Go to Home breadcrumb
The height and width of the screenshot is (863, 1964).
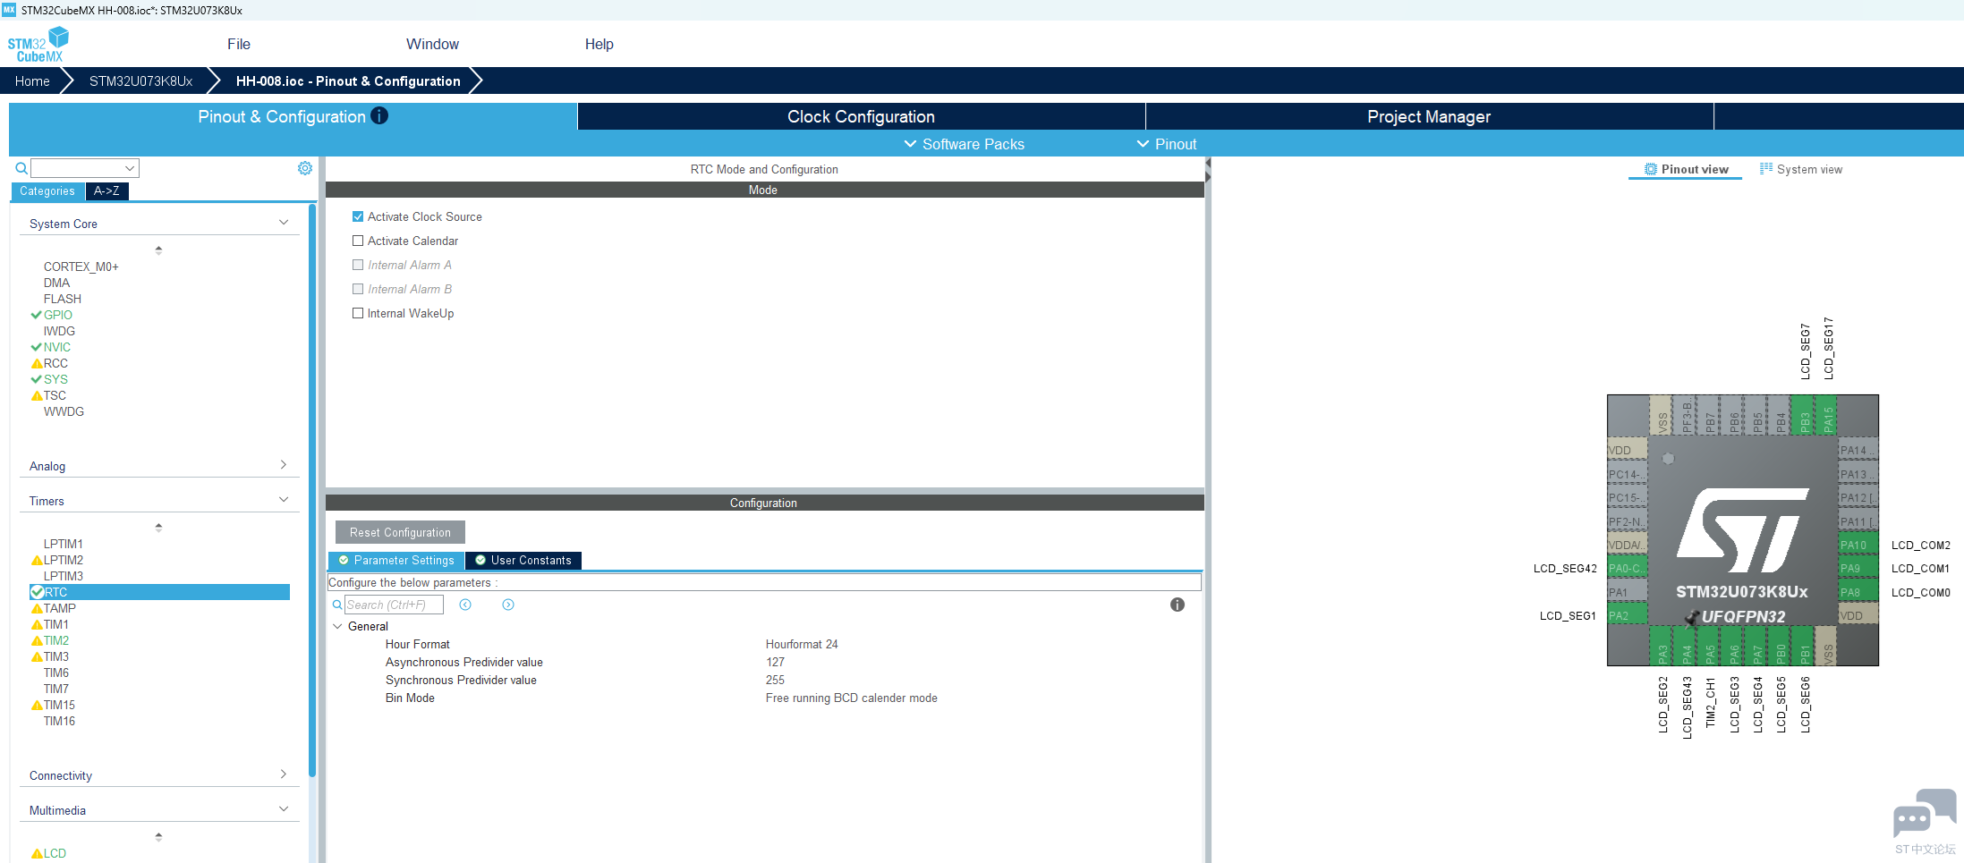pyautogui.click(x=32, y=80)
